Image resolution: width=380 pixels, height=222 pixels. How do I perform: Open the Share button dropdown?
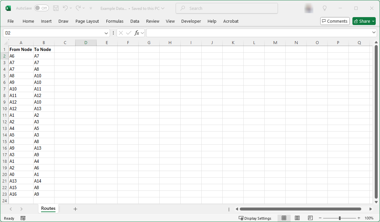click(x=373, y=21)
